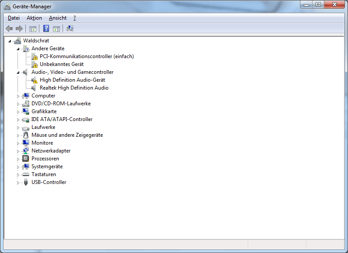Click the Computer category icon

click(26, 96)
